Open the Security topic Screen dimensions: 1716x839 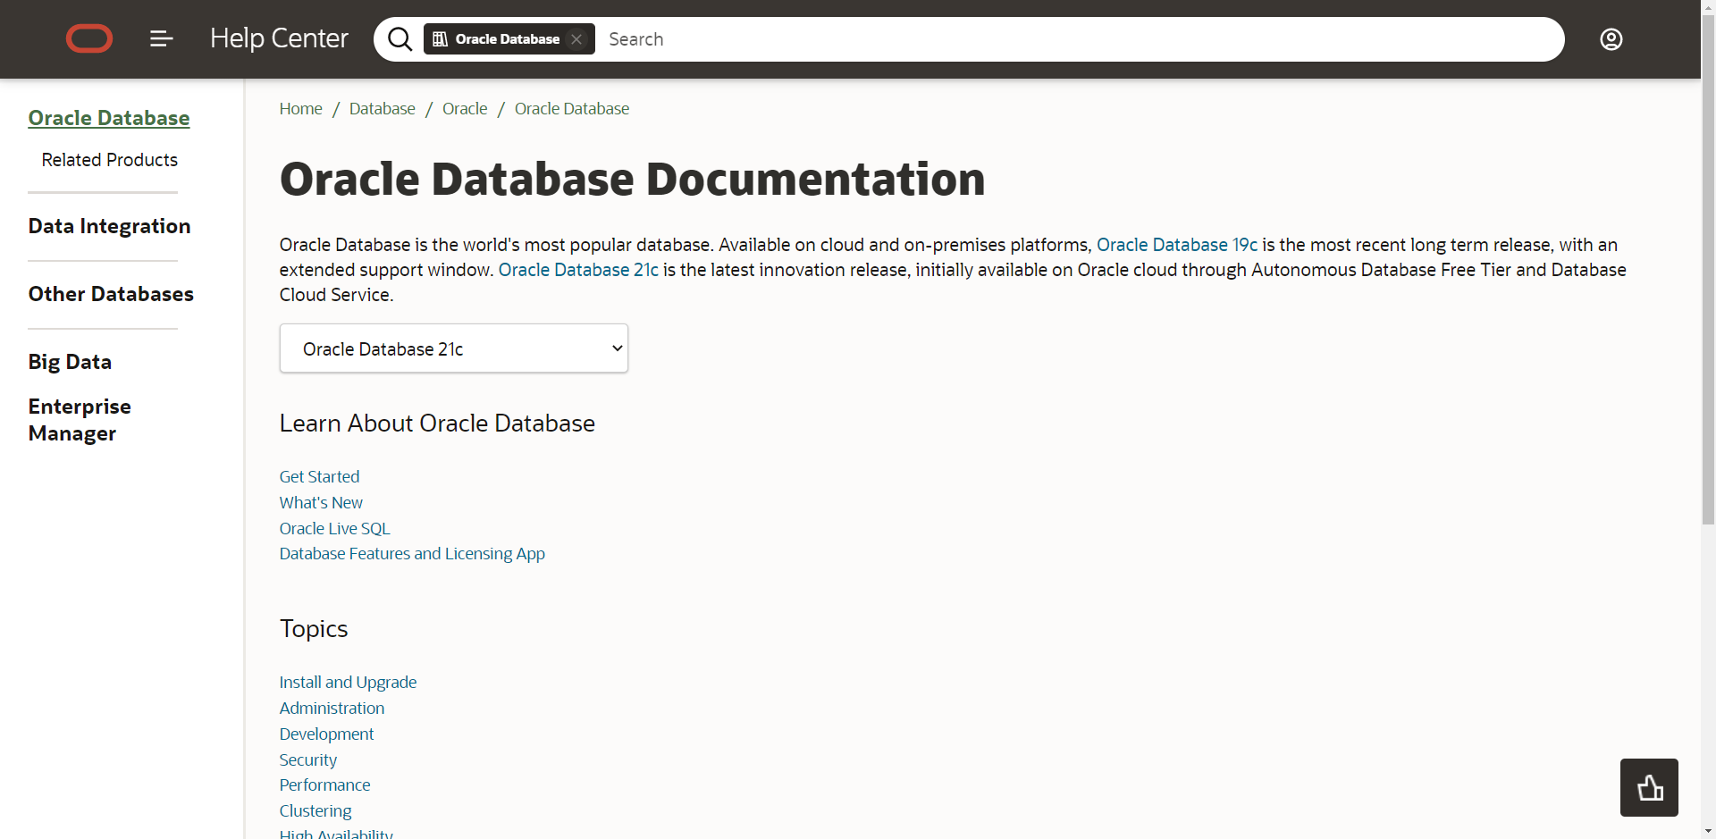point(308,760)
